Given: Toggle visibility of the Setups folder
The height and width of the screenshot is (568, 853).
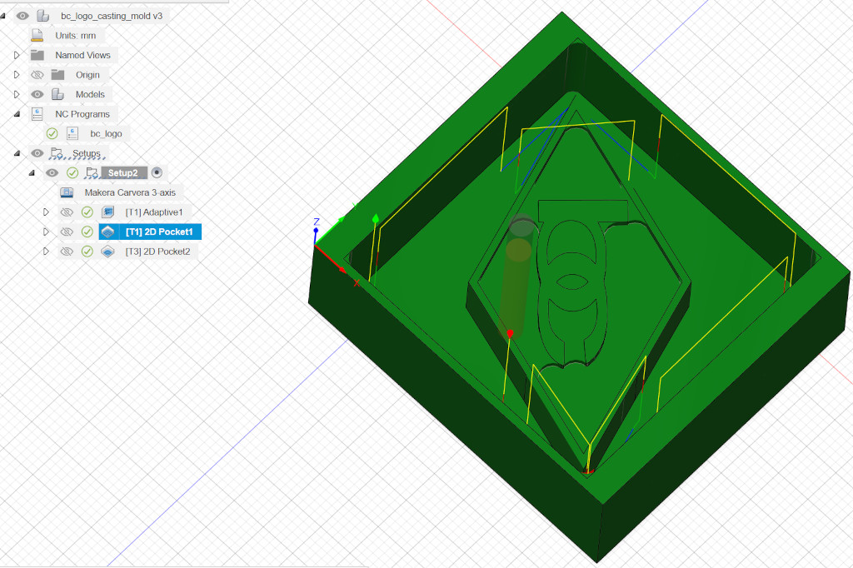Looking at the screenshot, I should click(37, 153).
